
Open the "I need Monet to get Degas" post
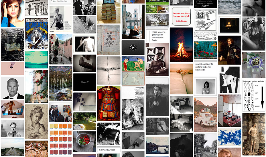(x=157, y=35)
